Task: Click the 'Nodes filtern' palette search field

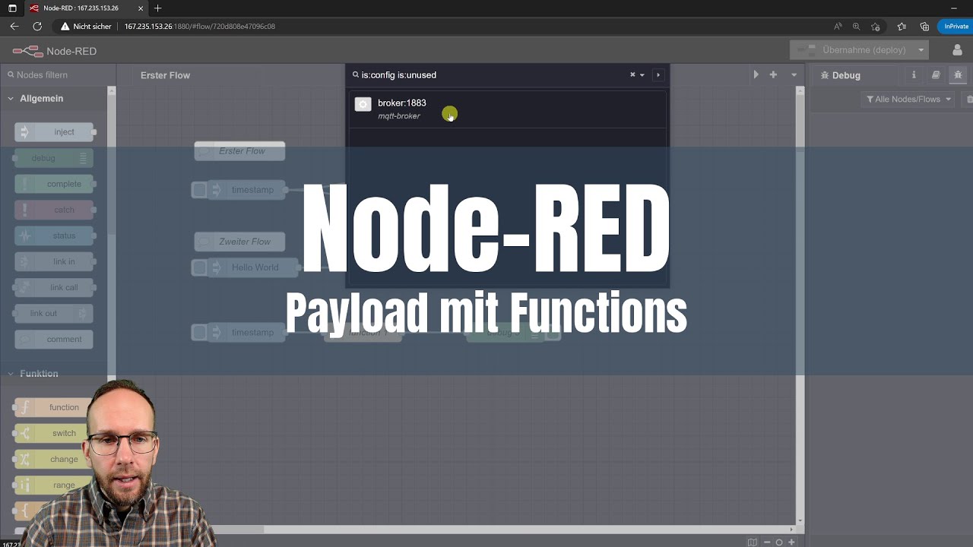Action: (x=58, y=74)
